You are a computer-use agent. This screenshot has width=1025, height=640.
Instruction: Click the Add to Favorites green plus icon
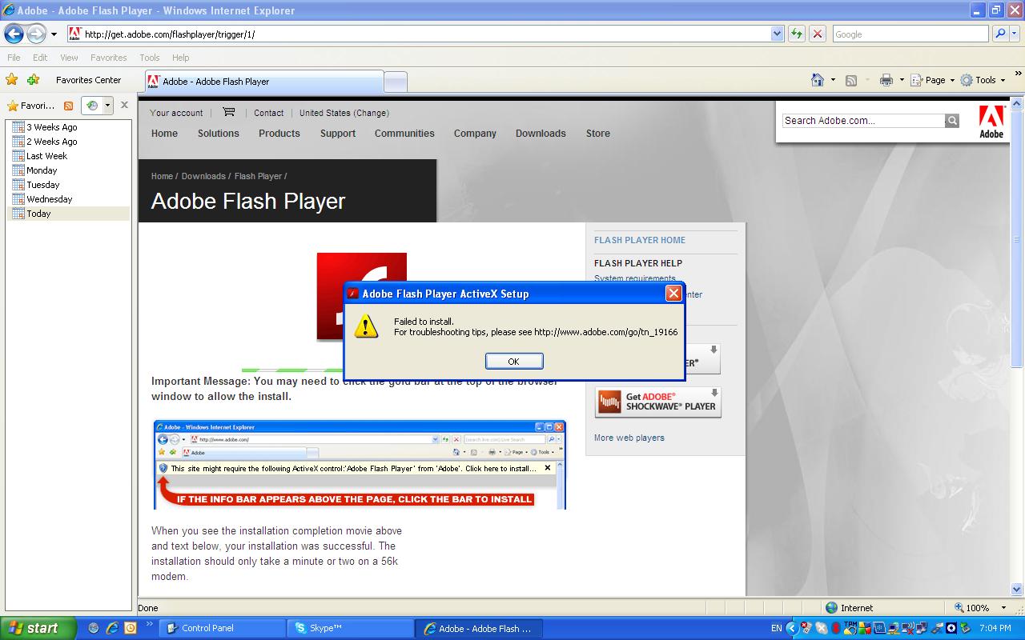[x=33, y=79]
